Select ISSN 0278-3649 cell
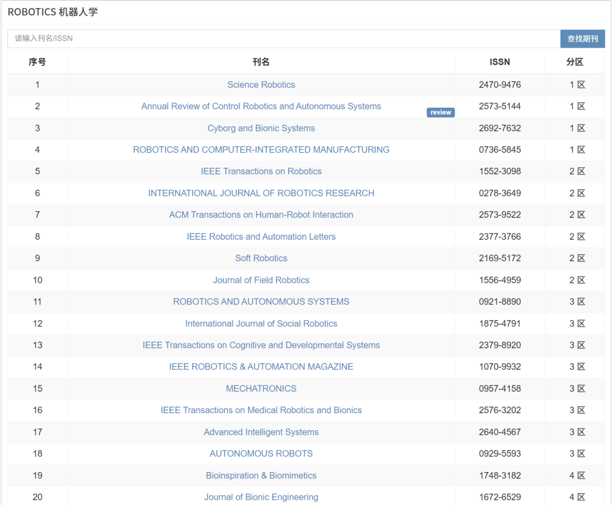Image resolution: width=612 pixels, height=505 pixels. 500,193
